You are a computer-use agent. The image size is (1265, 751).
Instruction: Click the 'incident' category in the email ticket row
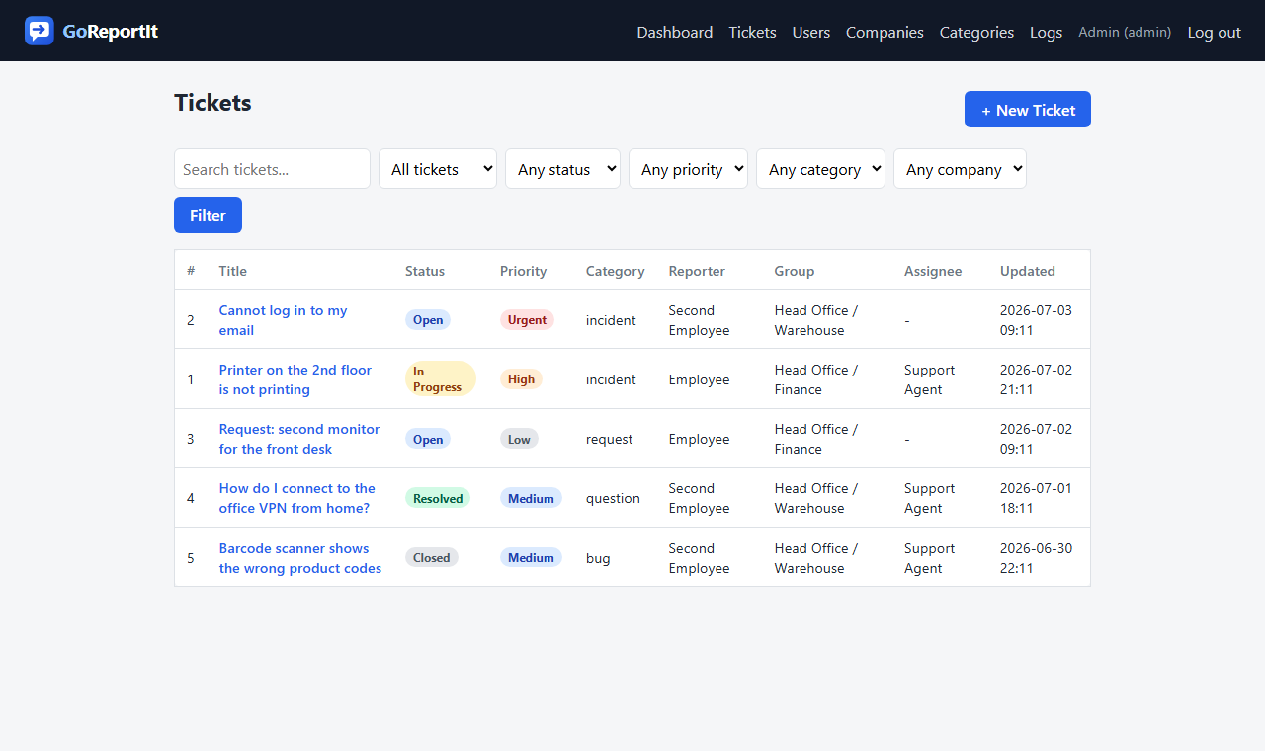[611, 320]
